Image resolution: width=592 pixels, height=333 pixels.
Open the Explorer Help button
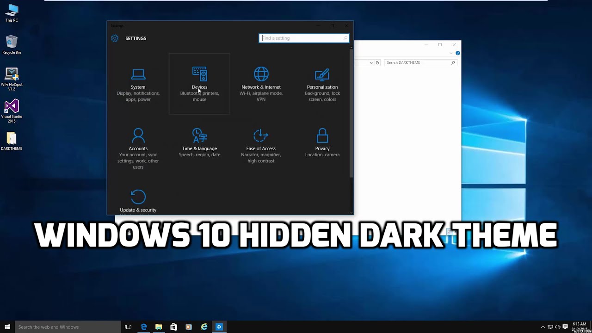pyautogui.click(x=458, y=53)
